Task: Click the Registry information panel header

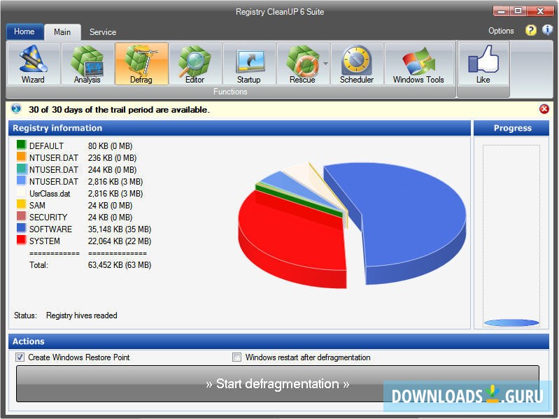Action: pyautogui.click(x=239, y=128)
